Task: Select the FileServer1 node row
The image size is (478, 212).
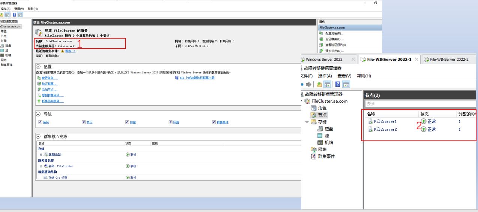Action: 420,121
